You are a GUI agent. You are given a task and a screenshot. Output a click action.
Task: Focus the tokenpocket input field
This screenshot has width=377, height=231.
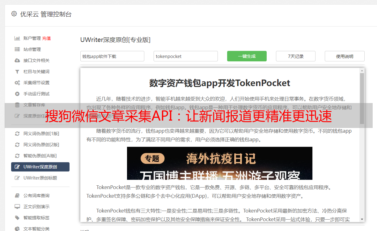186,56
